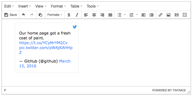Apply bullet list formatting

[119, 15]
